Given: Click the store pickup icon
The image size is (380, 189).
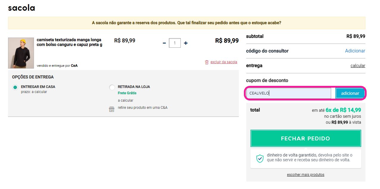Looking at the screenshot, I should [112, 109].
